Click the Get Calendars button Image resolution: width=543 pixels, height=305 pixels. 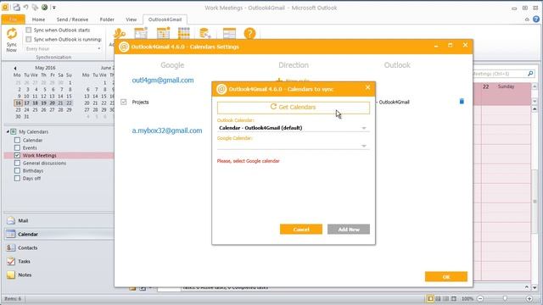point(293,108)
